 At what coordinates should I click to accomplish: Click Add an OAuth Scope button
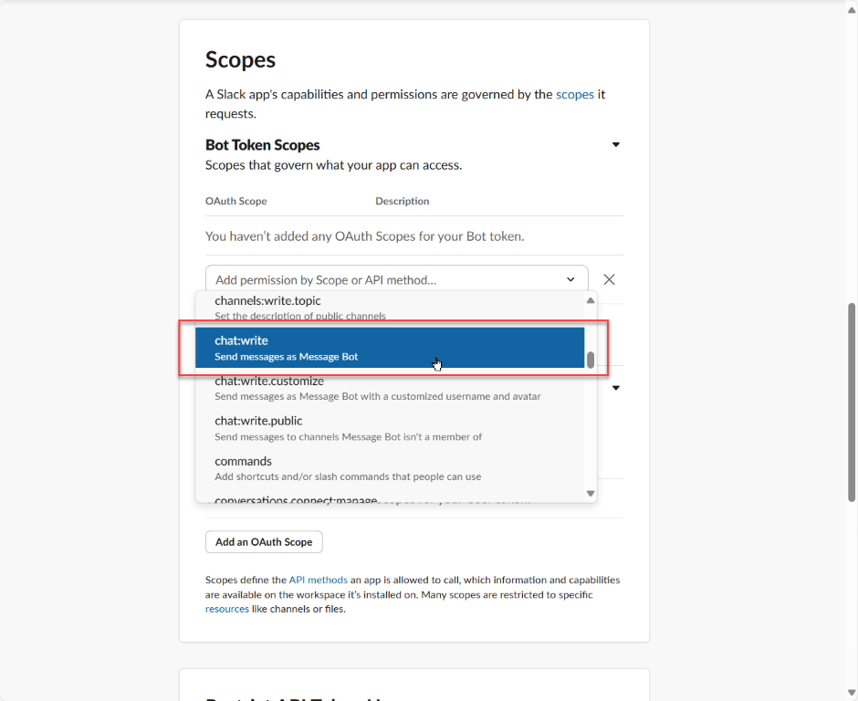coord(264,542)
